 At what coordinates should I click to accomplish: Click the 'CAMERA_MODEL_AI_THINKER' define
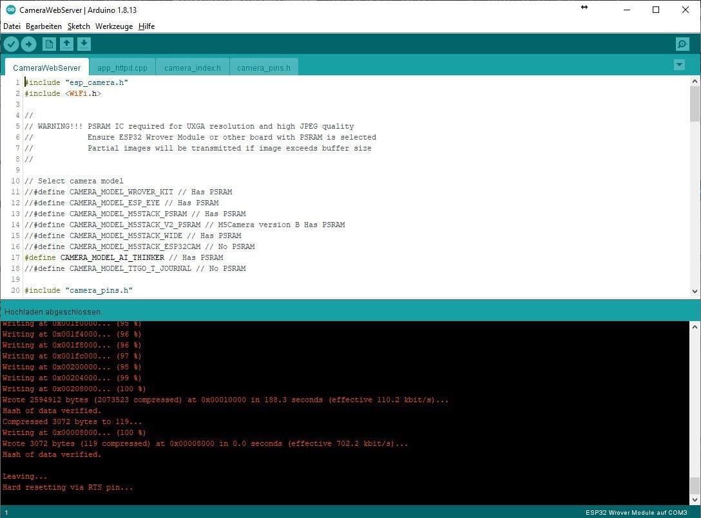pos(112,257)
